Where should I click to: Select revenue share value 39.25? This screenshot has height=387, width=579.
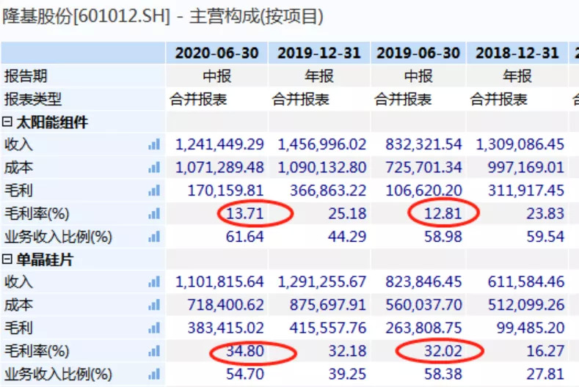coord(348,374)
